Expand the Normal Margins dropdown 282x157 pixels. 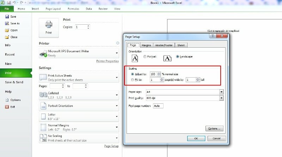(117, 127)
